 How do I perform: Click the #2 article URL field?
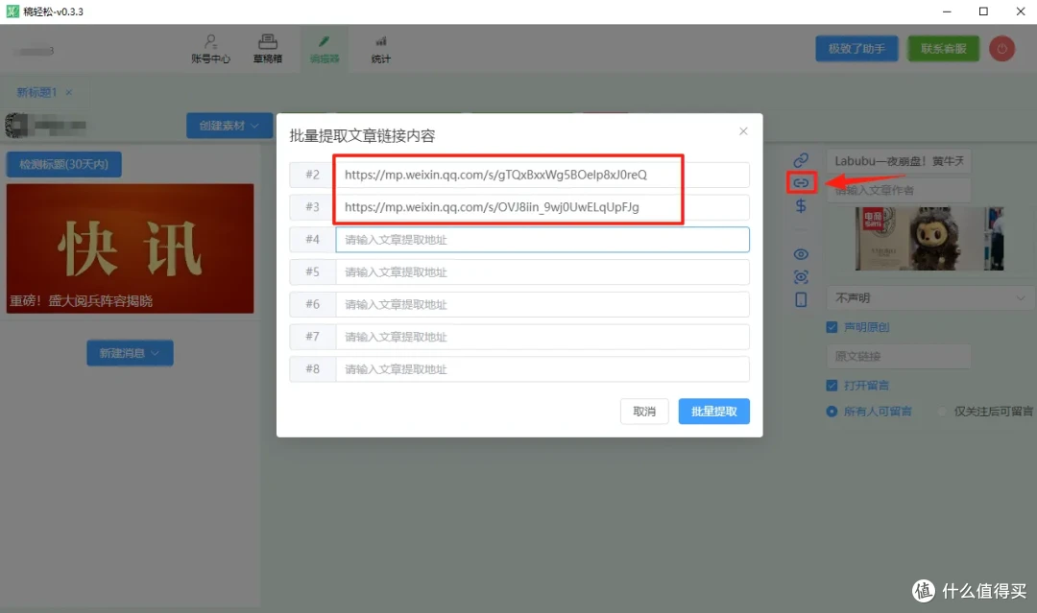[x=543, y=175]
